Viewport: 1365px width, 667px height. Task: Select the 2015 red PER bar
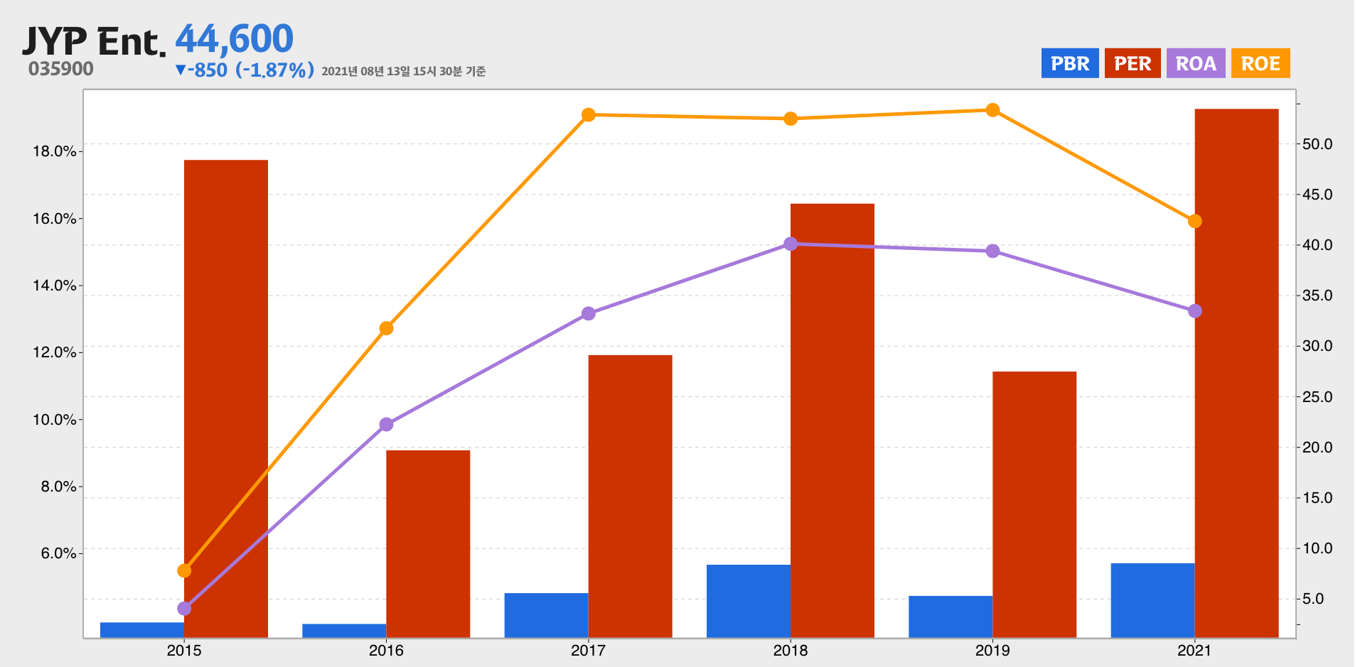tap(226, 398)
